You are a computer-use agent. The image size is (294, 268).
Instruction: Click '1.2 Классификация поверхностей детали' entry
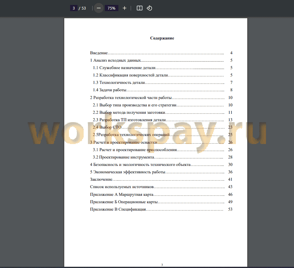click(x=163, y=75)
